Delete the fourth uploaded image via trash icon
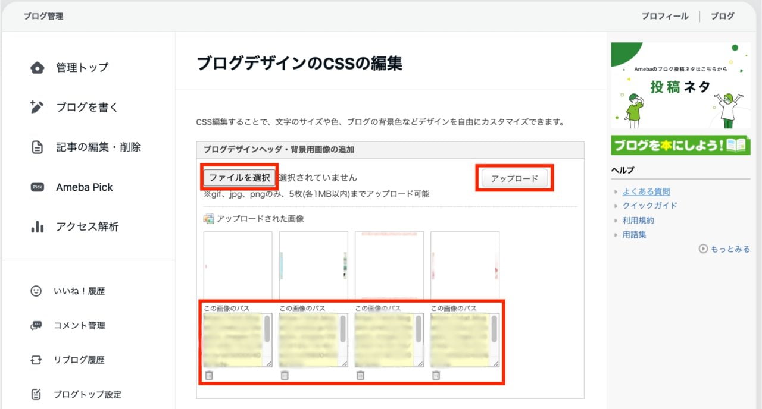Image resolution: width=762 pixels, height=409 pixels. pos(436,375)
